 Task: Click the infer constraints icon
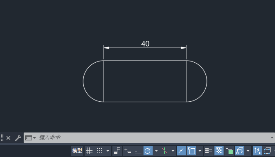pos(117,151)
